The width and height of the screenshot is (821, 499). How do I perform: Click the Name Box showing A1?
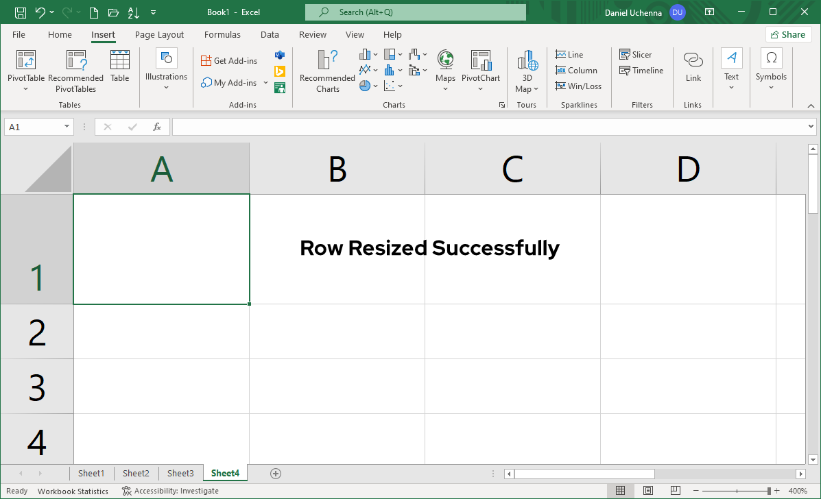(x=33, y=126)
